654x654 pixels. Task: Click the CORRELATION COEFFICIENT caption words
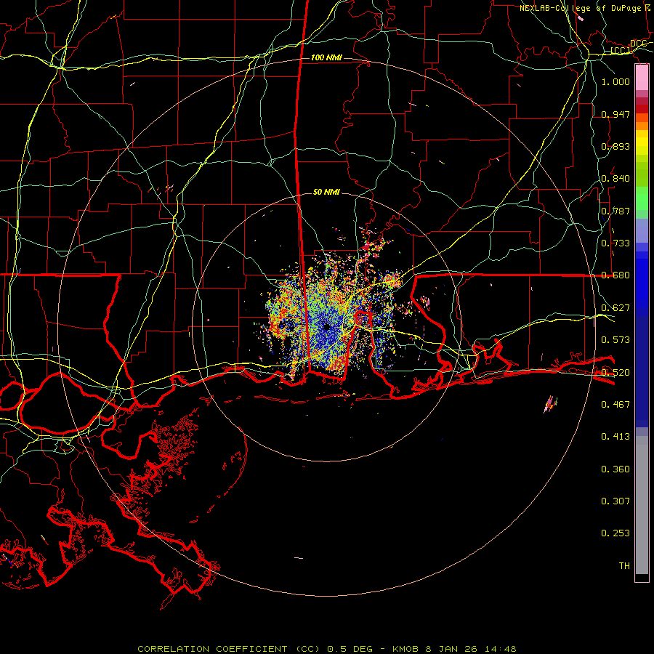coord(212,649)
